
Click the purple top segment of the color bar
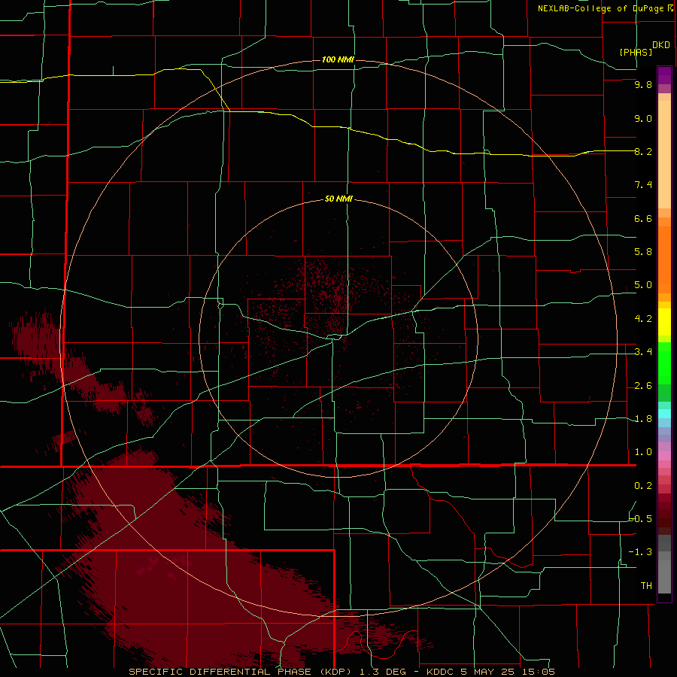[x=664, y=75]
